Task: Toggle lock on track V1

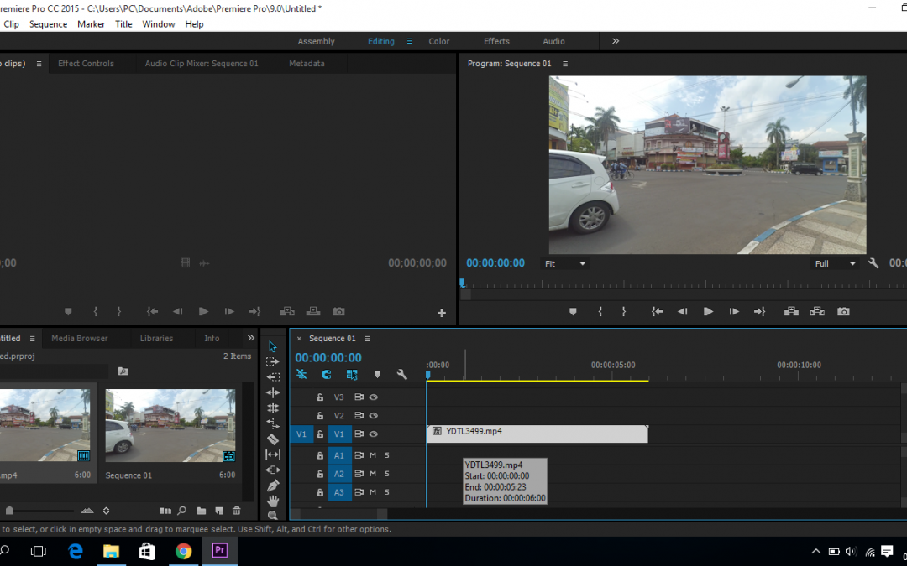Action: (x=320, y=434)
